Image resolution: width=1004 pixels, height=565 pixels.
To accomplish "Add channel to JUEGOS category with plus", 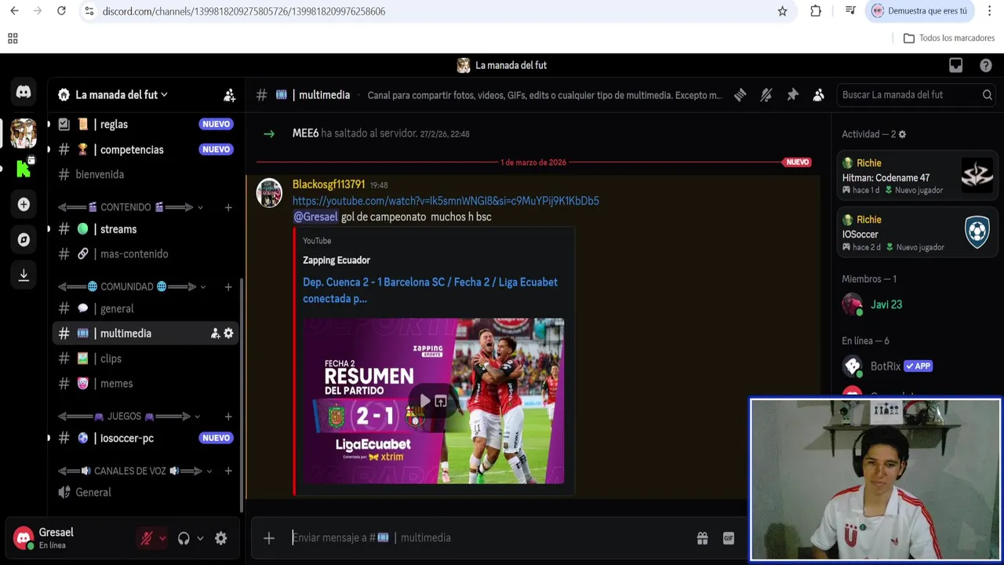I will 228,416.
